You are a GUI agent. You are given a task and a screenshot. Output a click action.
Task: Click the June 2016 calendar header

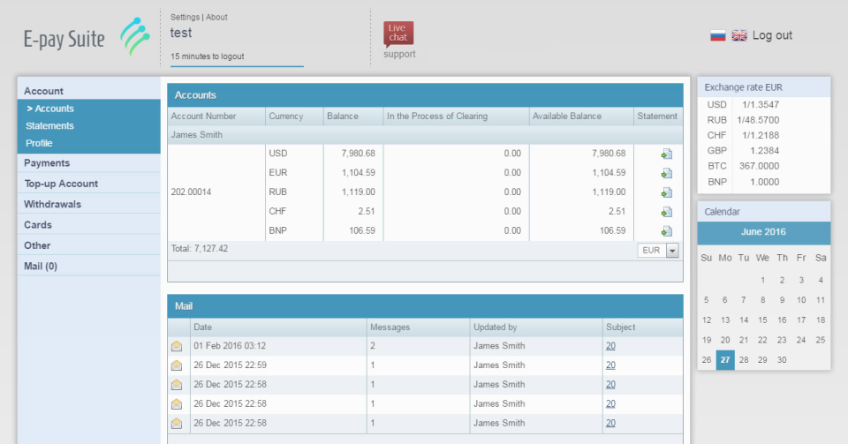763,232
